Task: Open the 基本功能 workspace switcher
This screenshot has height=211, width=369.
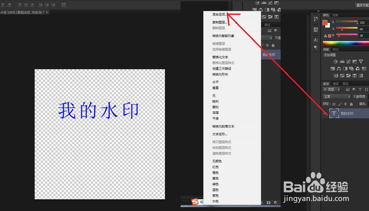Action: click(x=362, y=5)
